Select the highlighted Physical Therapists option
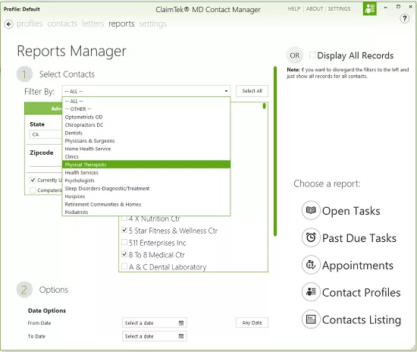This screenshot has height=352, width=417. 146,165
